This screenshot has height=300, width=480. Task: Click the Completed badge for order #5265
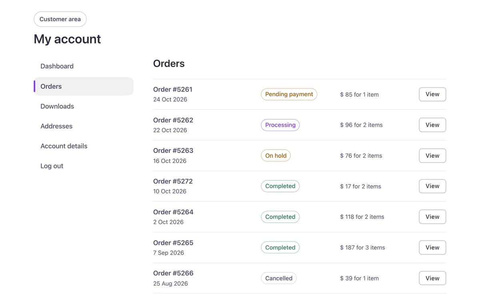(x=280, y=248)
